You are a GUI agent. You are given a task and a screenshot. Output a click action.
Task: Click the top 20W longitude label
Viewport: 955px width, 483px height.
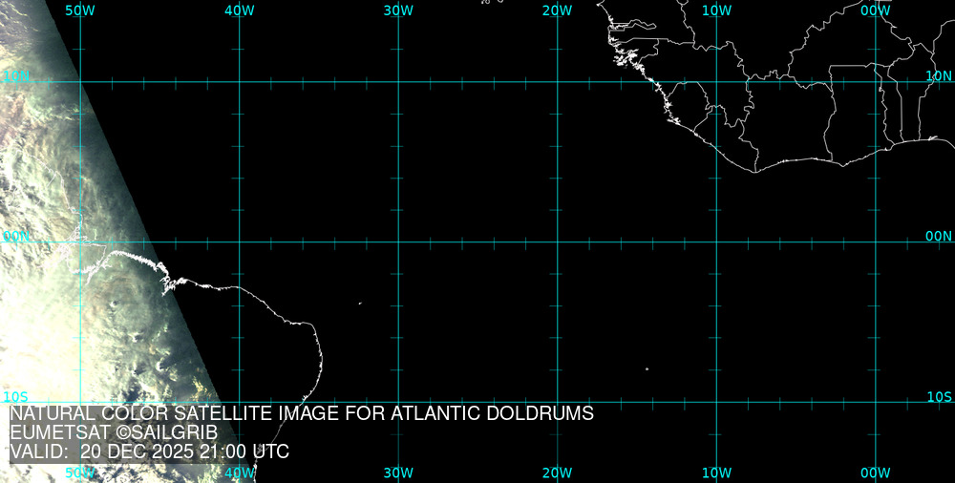coord(558,10)
